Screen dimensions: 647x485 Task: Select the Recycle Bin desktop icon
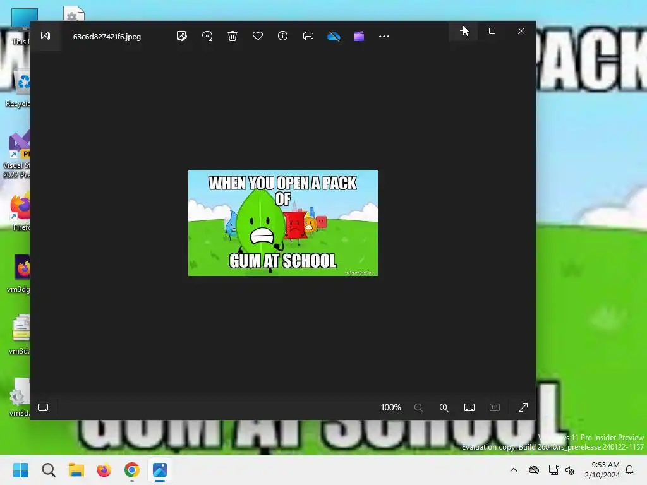18,88
